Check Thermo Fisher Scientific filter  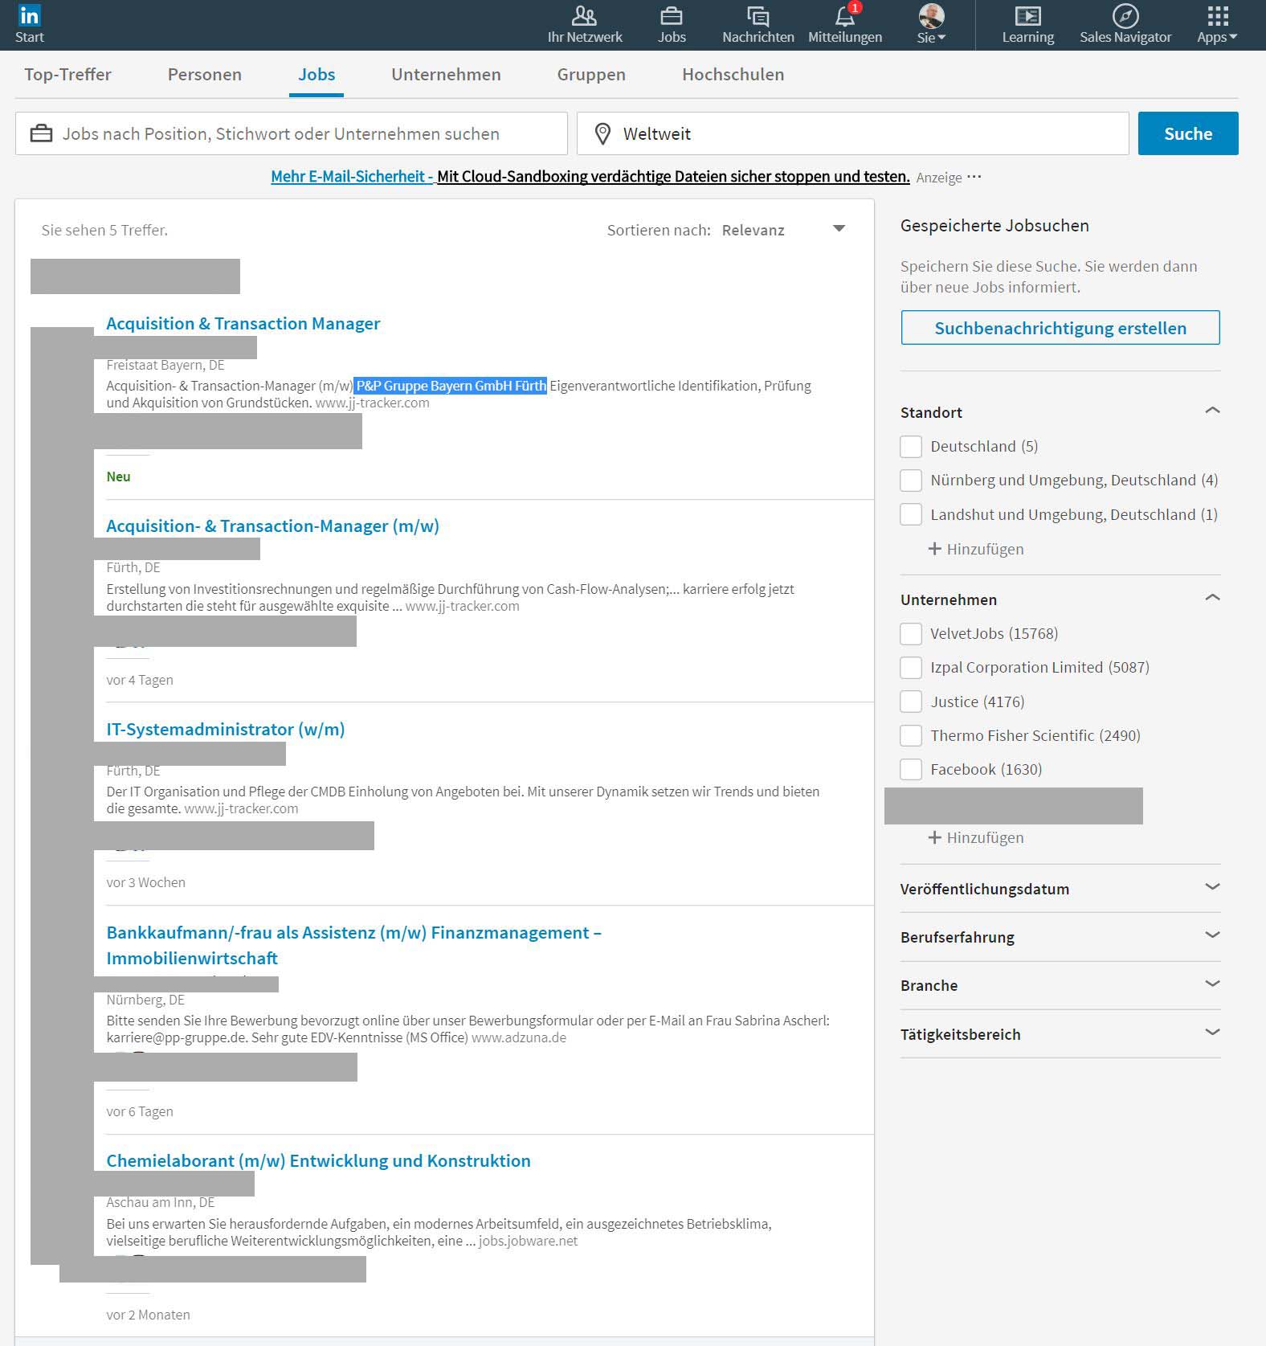coord(911,735)
